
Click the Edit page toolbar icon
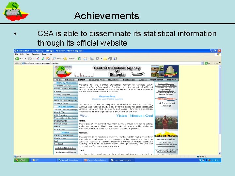pyautogui.click(x=98, y=59)
